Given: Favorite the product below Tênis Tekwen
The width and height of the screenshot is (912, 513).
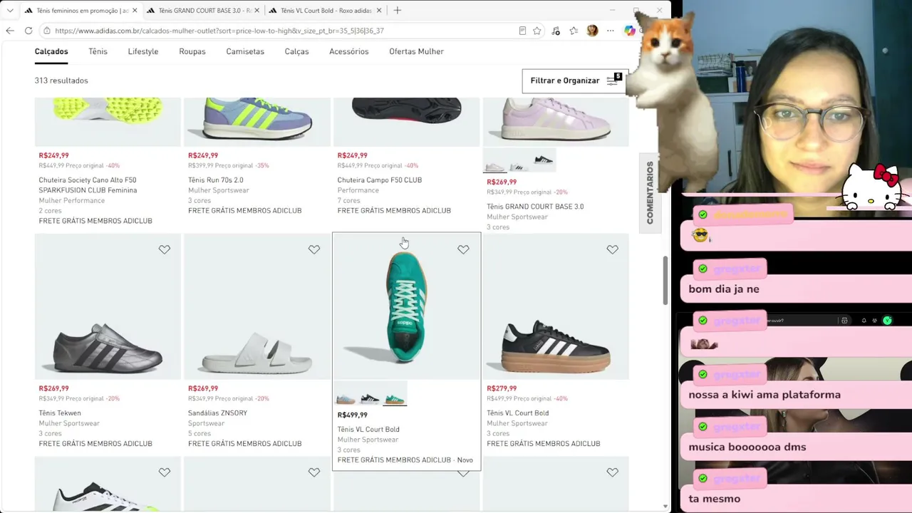Looking at the screenshot, I should tap(165, 472).
